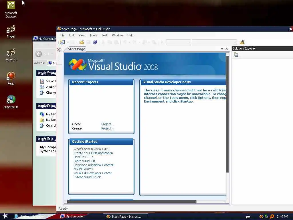Click the How Do I ... ? link
The height and width of the screenshot is (220, 293).
coord(83,157)
